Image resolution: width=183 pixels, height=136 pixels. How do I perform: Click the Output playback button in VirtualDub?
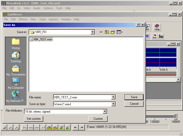(x=16, y=128)
